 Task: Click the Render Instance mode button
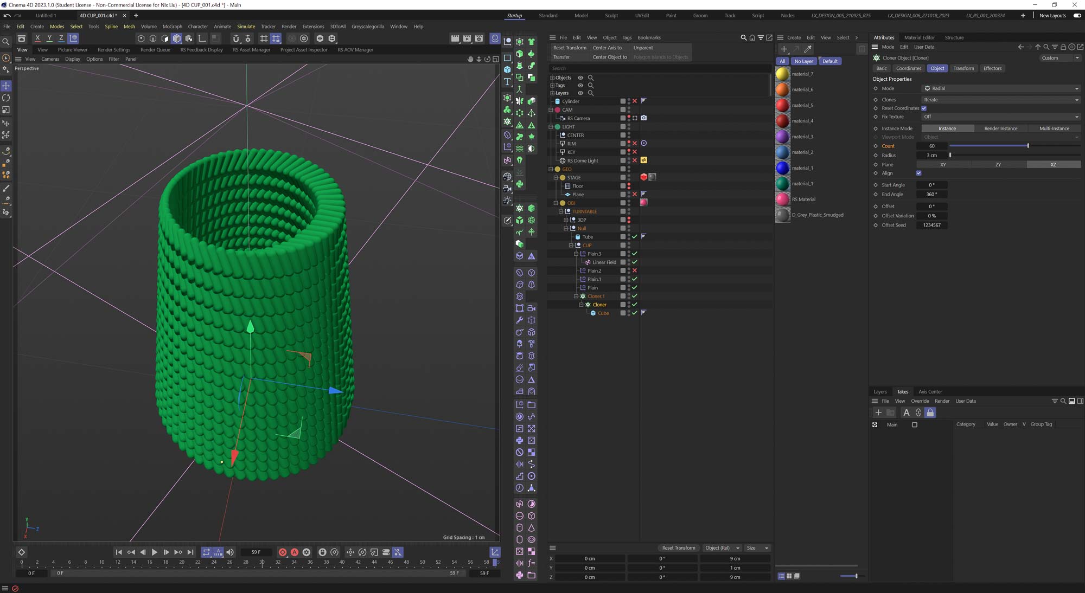(1000, 128)
